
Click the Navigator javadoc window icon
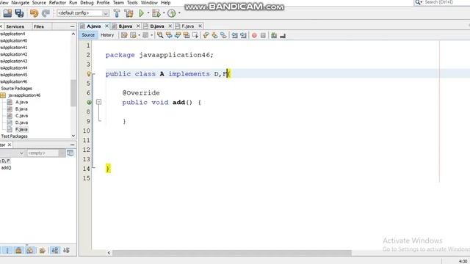pyautogui.click(x=70, y=153)
